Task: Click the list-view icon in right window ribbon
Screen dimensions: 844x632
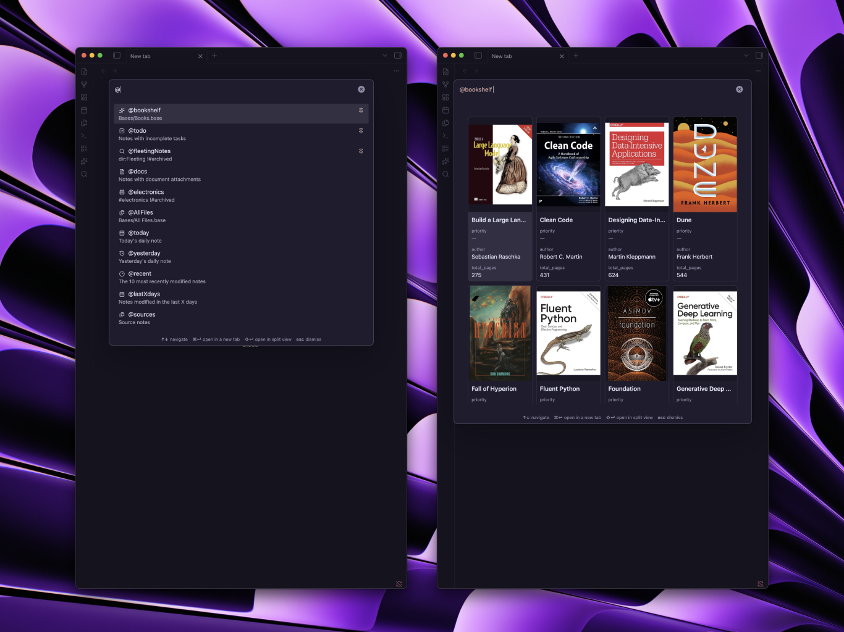Action: pyautogui.click(x=445, y=149)
